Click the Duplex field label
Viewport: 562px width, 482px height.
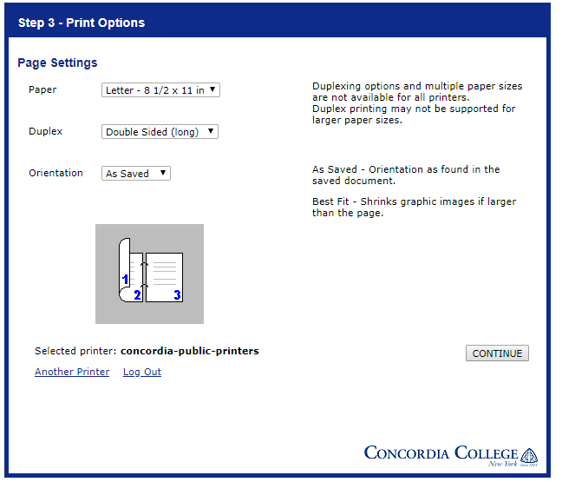(45, 131)
